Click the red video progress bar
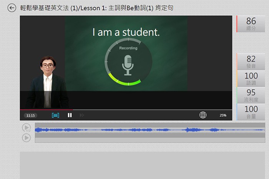Screen dimensions: 269x179 tap(46, 109)
